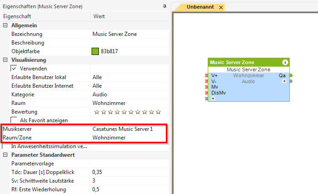Enable the Als Favorit anzeigen checkbox
The width and height of the screenshot is (318, 194).
14,120
